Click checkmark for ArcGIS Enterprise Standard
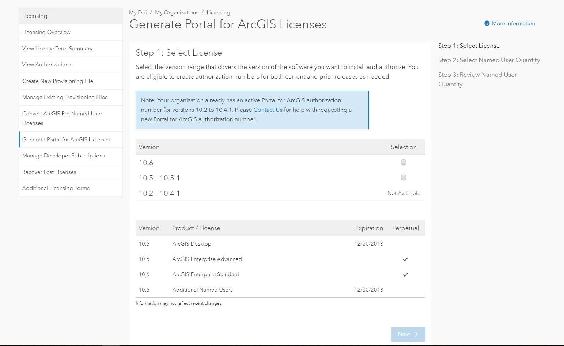 405,275
